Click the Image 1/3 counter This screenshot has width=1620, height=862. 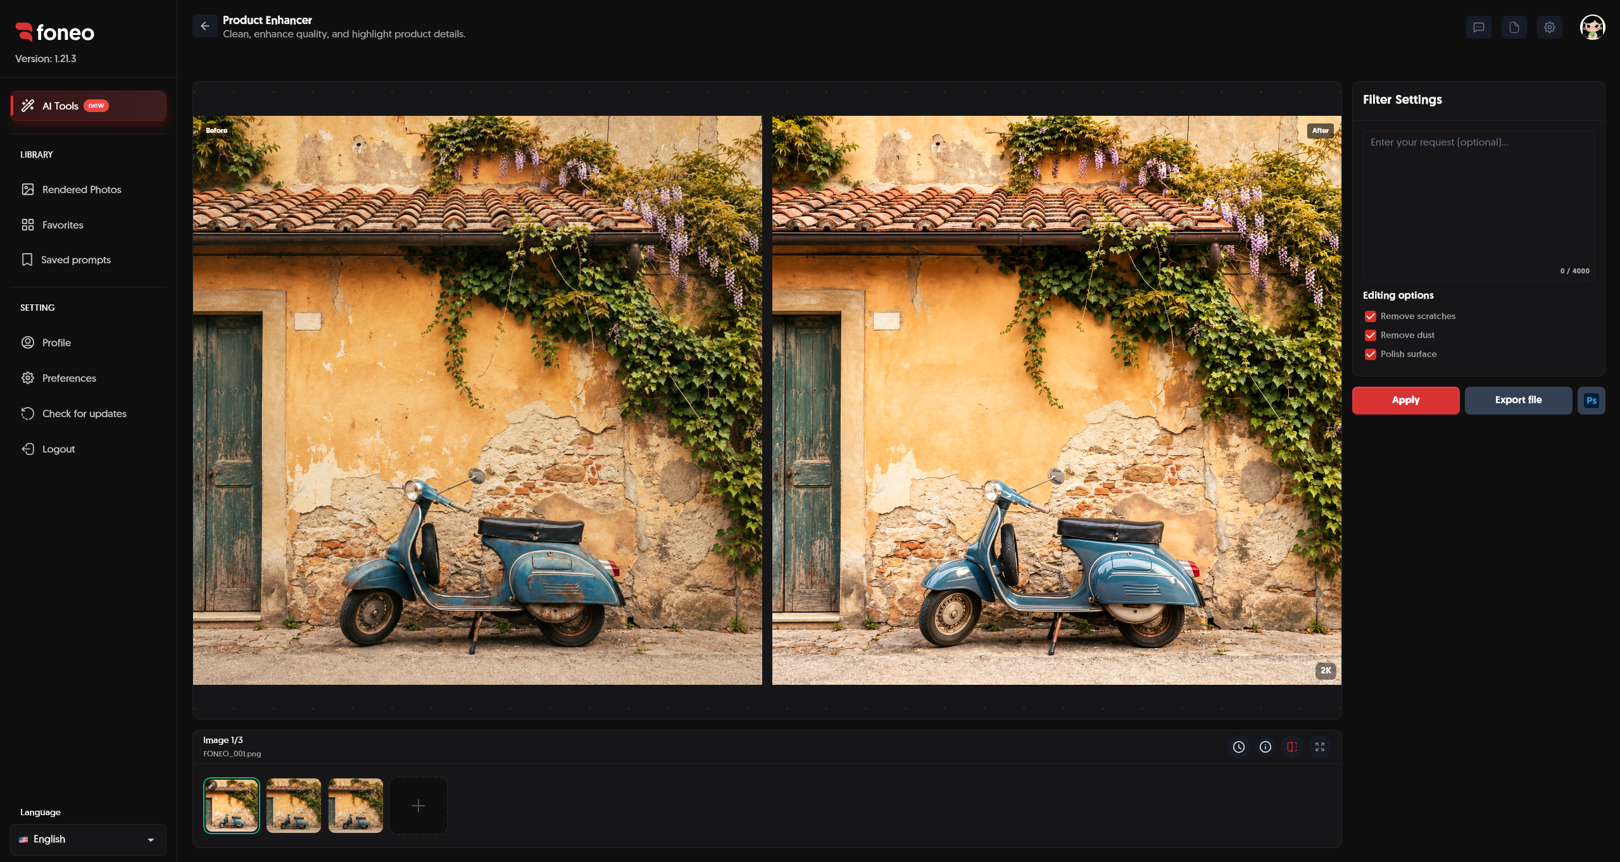(x=223, y=740)
